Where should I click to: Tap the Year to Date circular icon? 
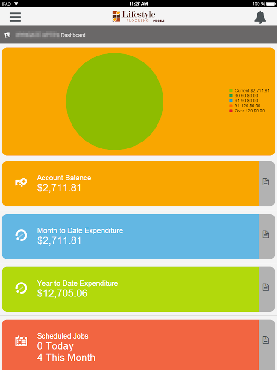pyautogui.click(x=21, y=288)
